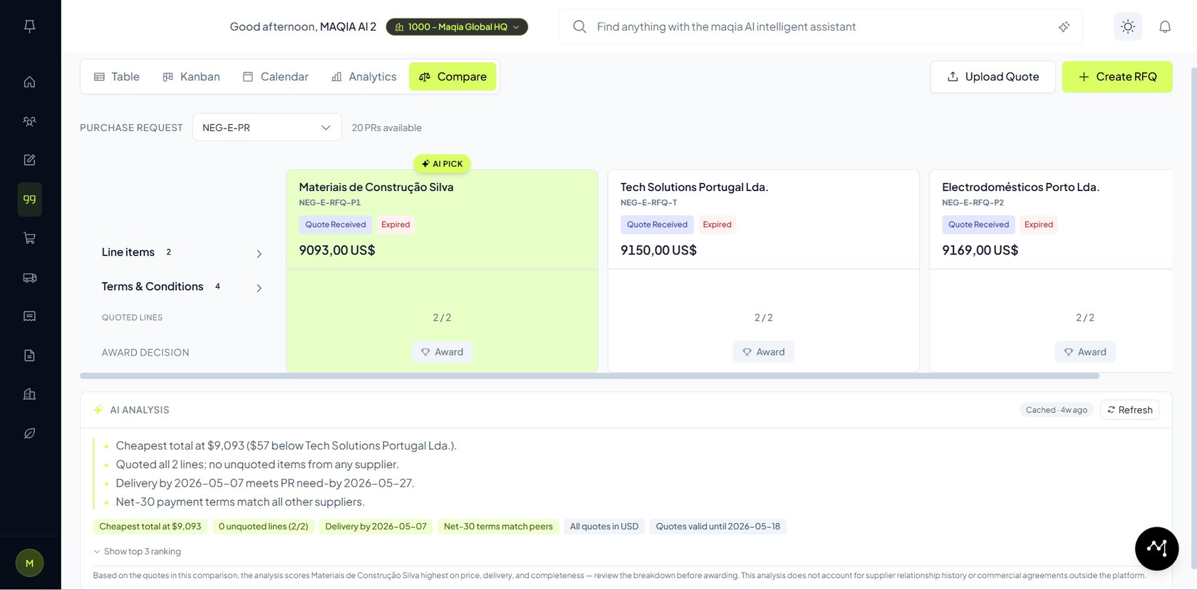Click the NEG-E-RFQ-P1 reference
The height and width of the screenshot is (590, 1197).
(330, 202)
